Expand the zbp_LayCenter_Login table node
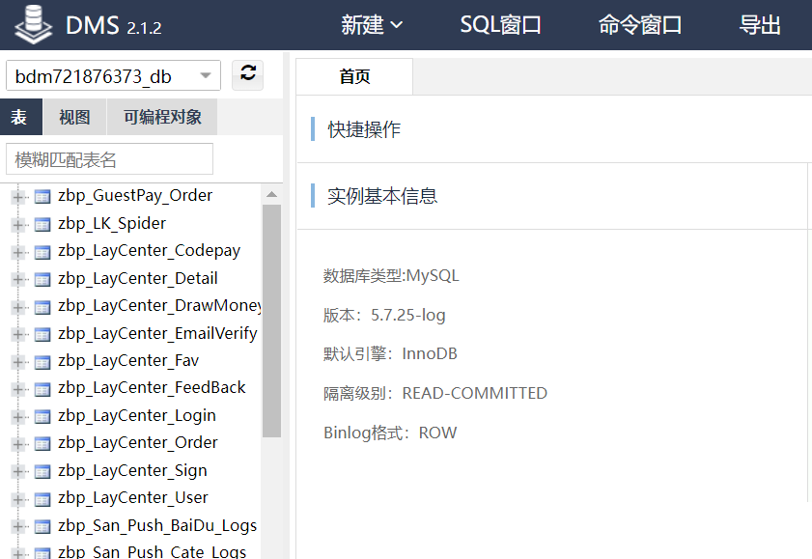Image resolution: width=812 pixels, height=559 pixels. tap(17, 417)
